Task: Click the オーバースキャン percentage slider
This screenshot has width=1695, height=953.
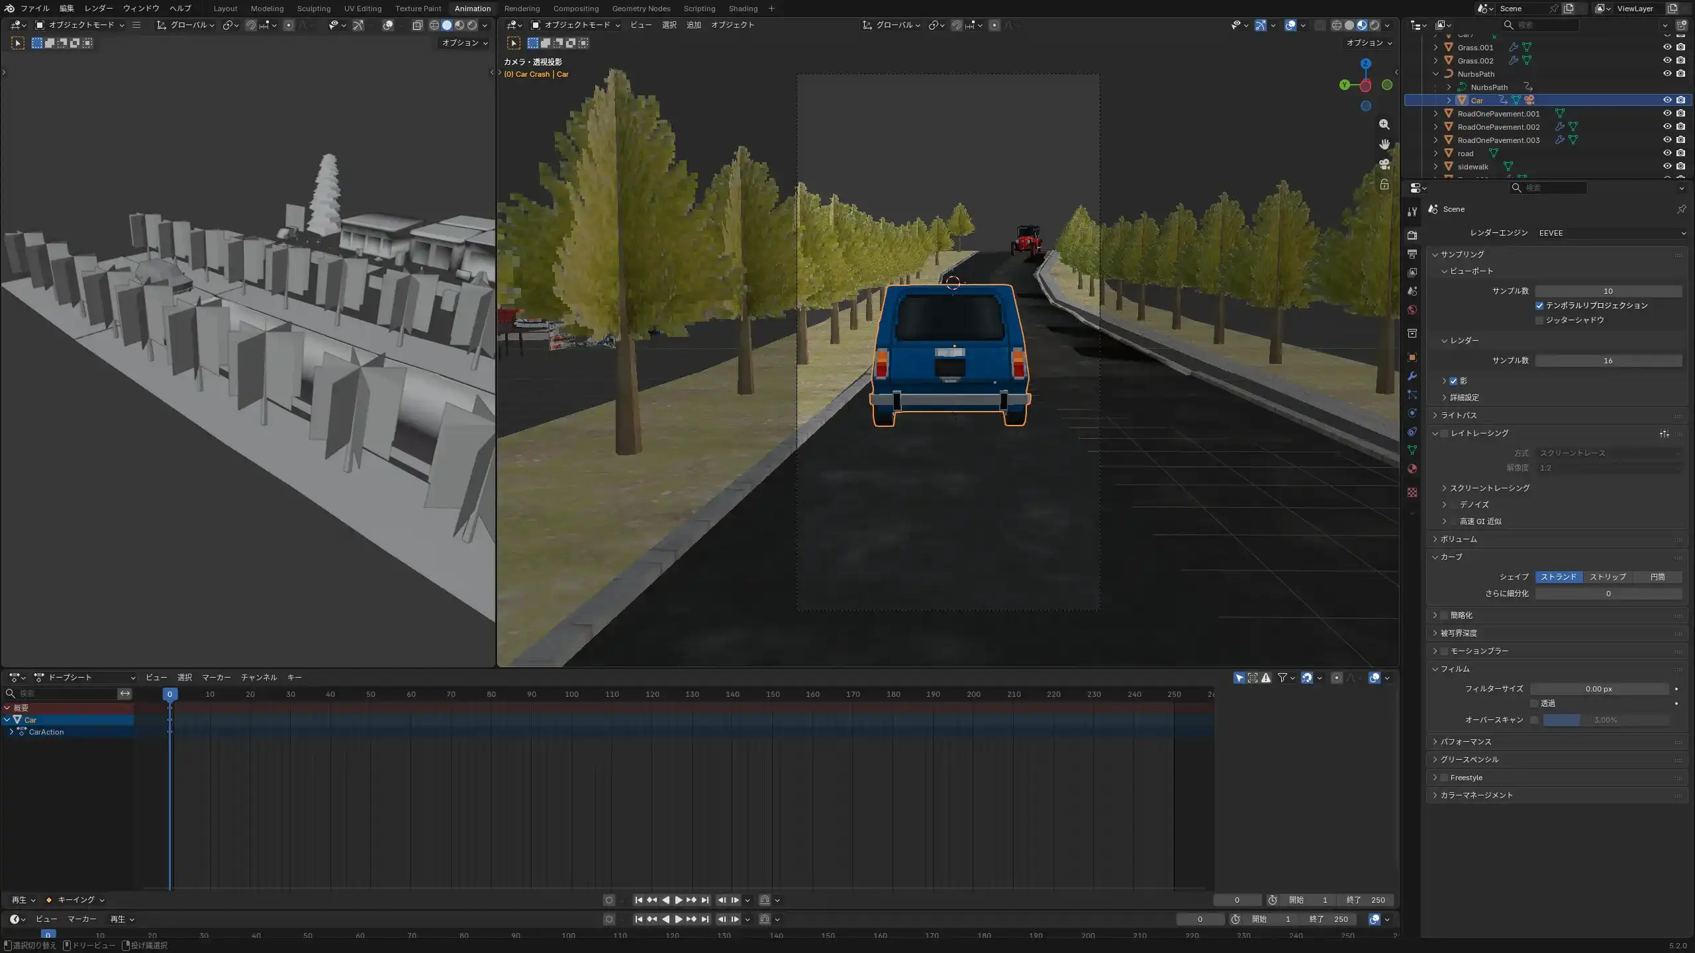Action: pyautogui.click(x=1606, y=720)
